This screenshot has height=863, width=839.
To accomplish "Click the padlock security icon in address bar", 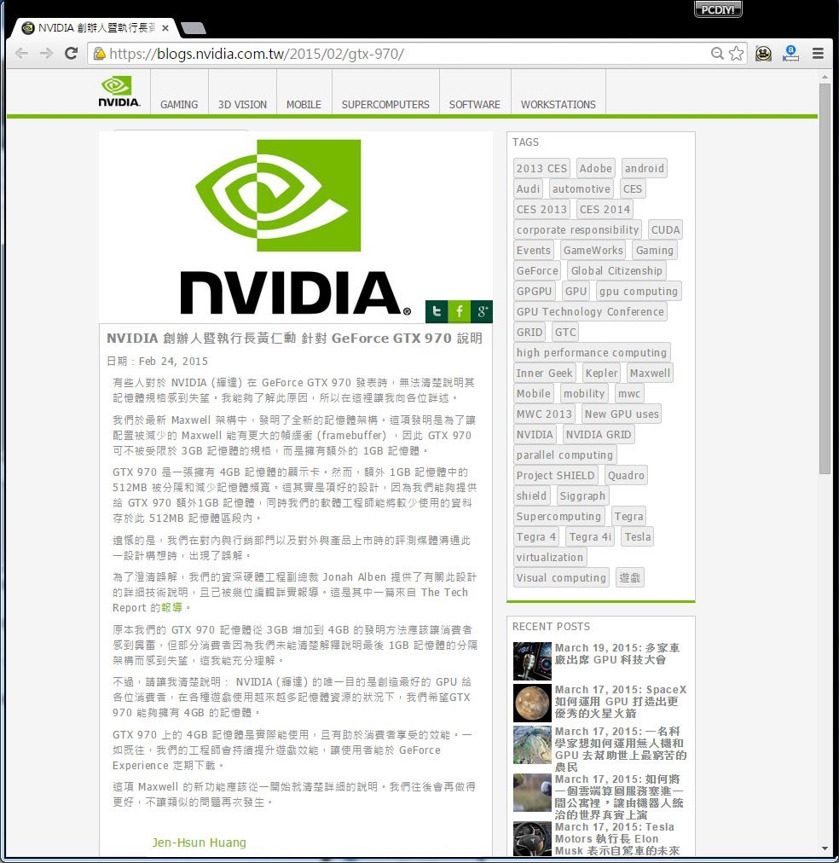I will click(x=99, y=54).
